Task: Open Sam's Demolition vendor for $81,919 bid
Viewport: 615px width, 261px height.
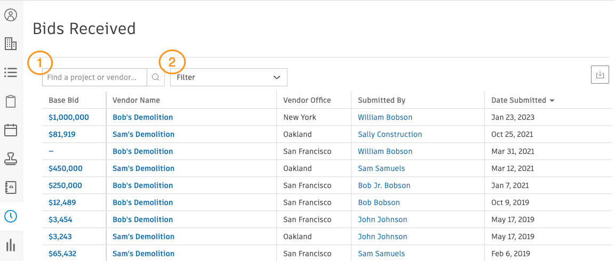Action: 143,134
